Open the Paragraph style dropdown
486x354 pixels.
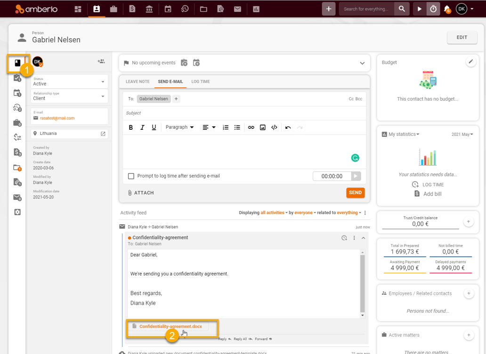(x=180, y=127)
